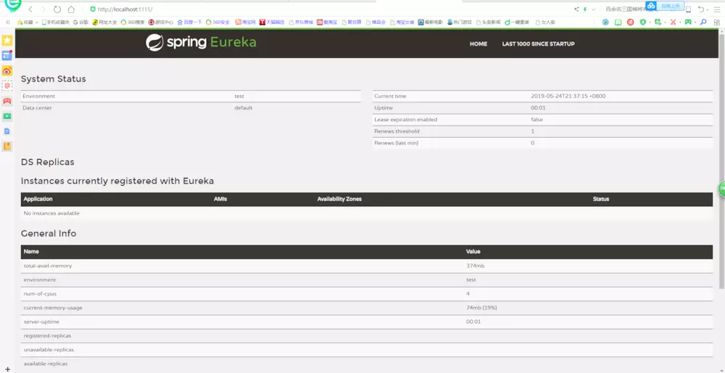This screenshot has width=725, height=373.
Task: Reload the page with the refresh icon
Action: pyautogui.click(x=57, y=9)
